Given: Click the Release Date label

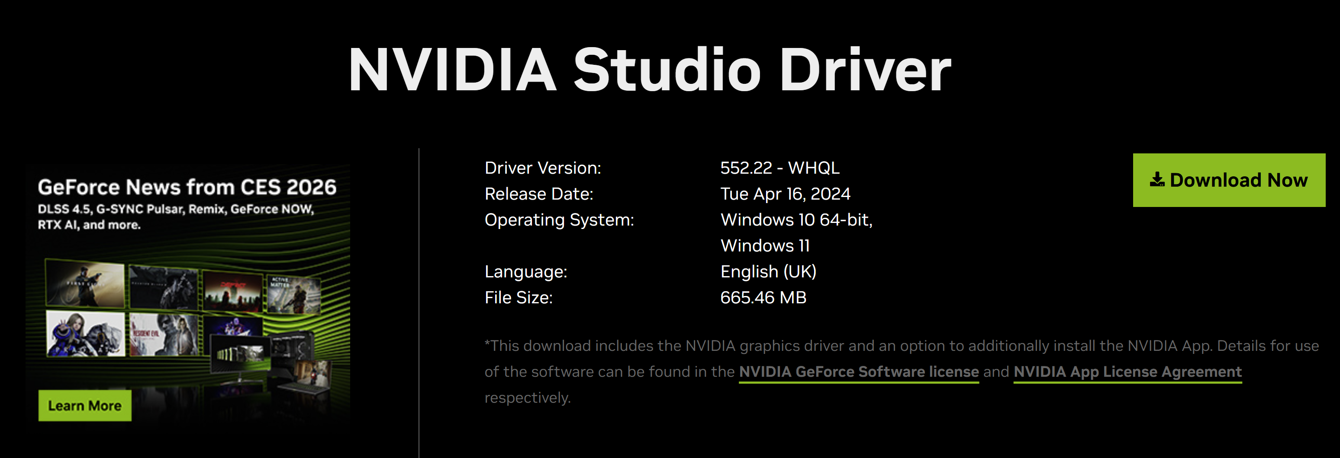Looking at the screenshot, I should (x=539, y=194).
